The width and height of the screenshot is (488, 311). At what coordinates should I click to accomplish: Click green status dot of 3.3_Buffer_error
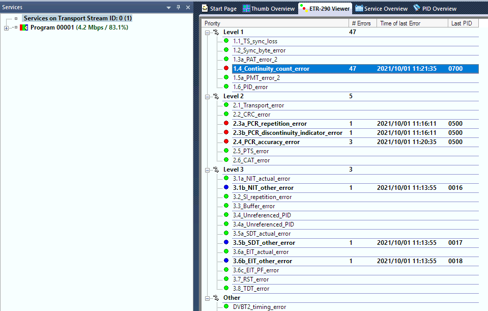click(226, 206)
